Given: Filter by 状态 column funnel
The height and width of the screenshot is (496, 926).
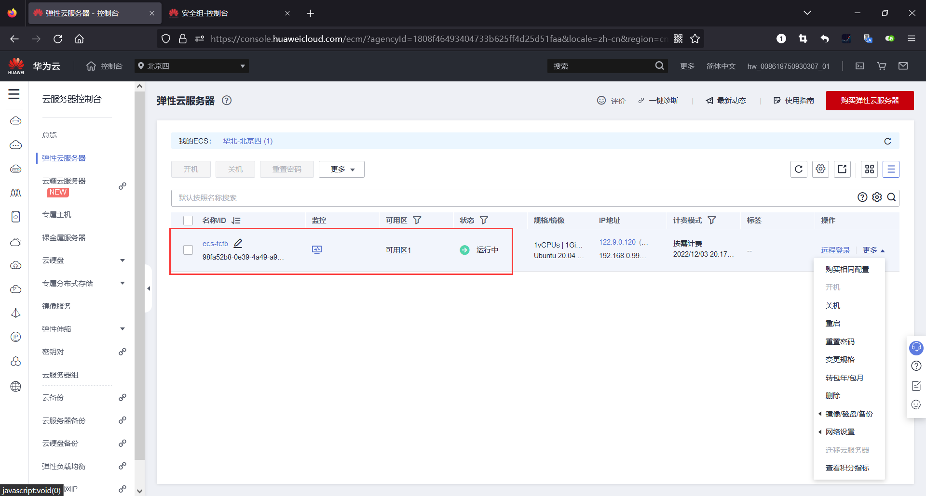Looking at the screenshot, I should [x=484, y=221].
